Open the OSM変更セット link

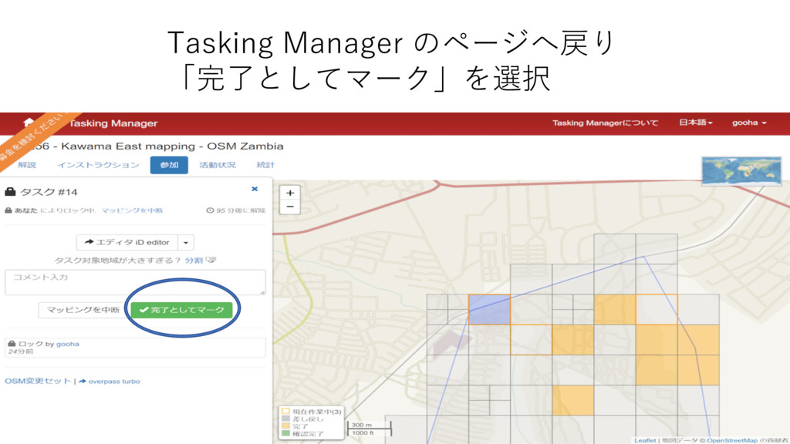click(x=38, y=381)
